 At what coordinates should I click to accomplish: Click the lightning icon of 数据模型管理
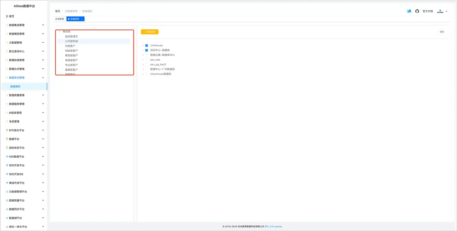[x=7, y=34]
